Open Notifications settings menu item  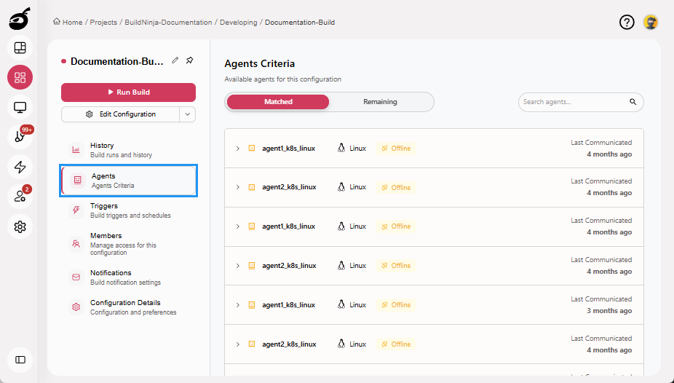point(129,277)
